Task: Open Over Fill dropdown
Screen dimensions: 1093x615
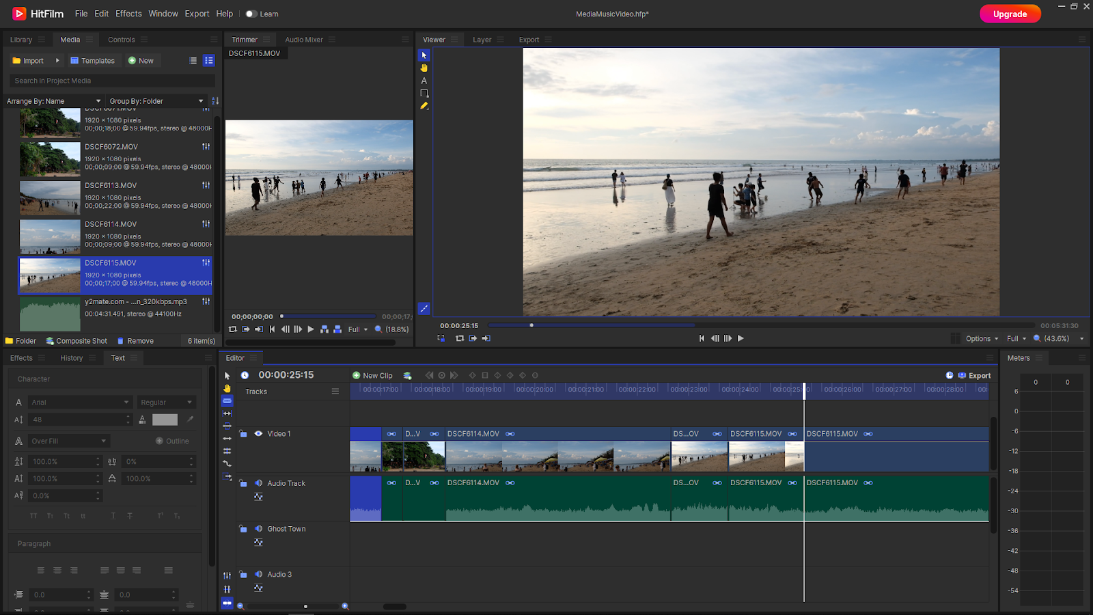Action: click(x=69, y=441)
